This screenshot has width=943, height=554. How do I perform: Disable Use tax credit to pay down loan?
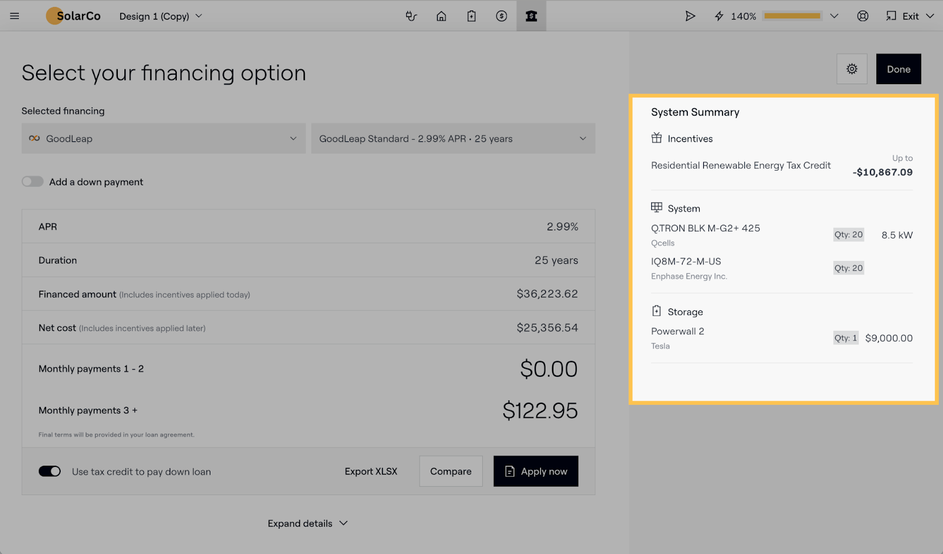coord(50,472)
